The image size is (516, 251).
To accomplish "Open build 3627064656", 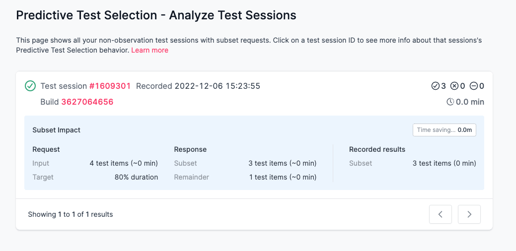I will (x=87, y=102).
